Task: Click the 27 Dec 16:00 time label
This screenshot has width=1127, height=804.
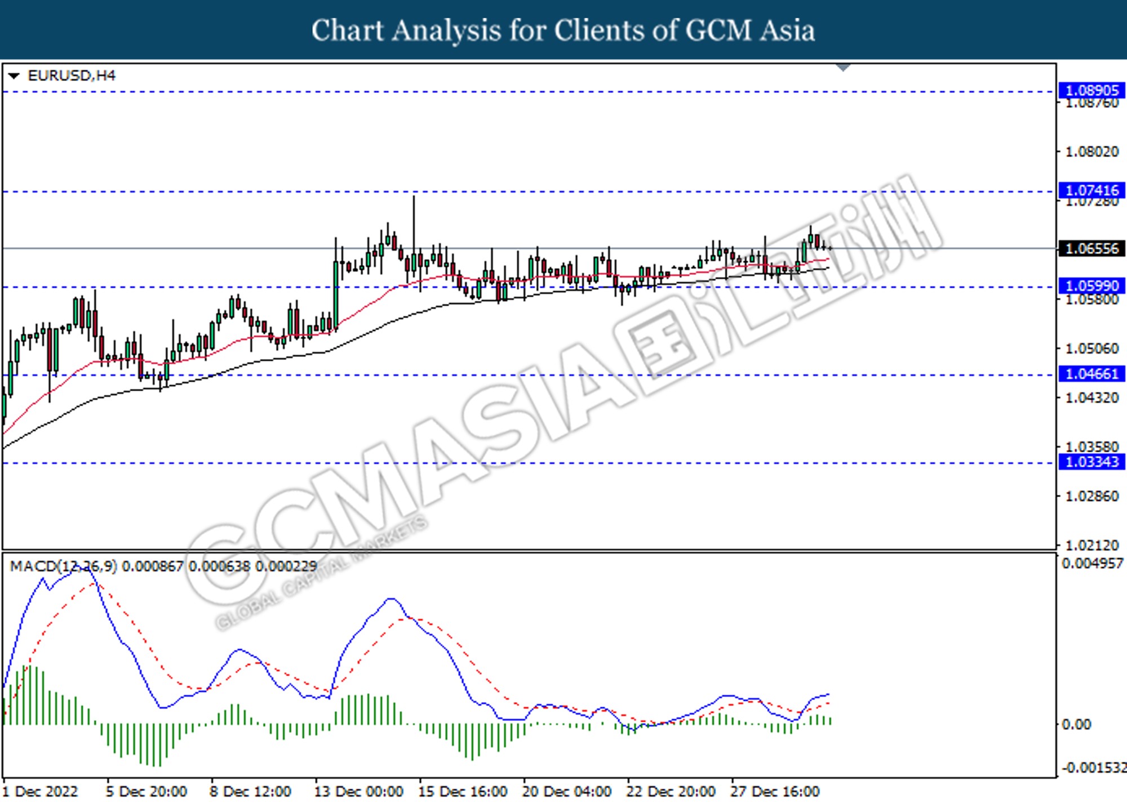Action: point(775,792)
